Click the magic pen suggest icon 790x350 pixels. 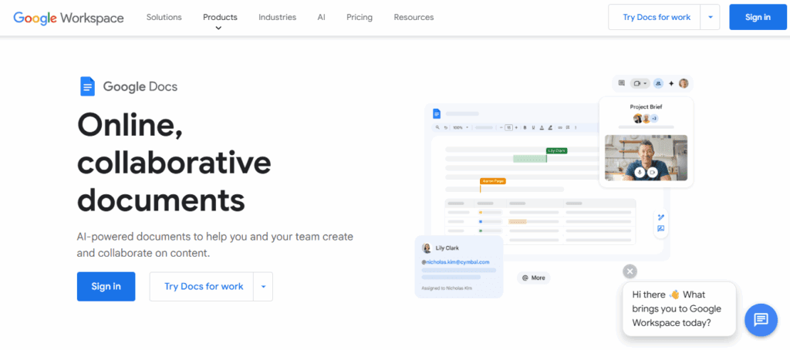point(661,217)
